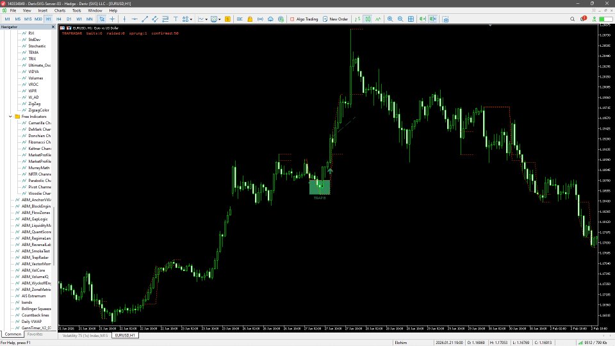
Task: Open the Charts menu
Action: click(x=60, y=11)
